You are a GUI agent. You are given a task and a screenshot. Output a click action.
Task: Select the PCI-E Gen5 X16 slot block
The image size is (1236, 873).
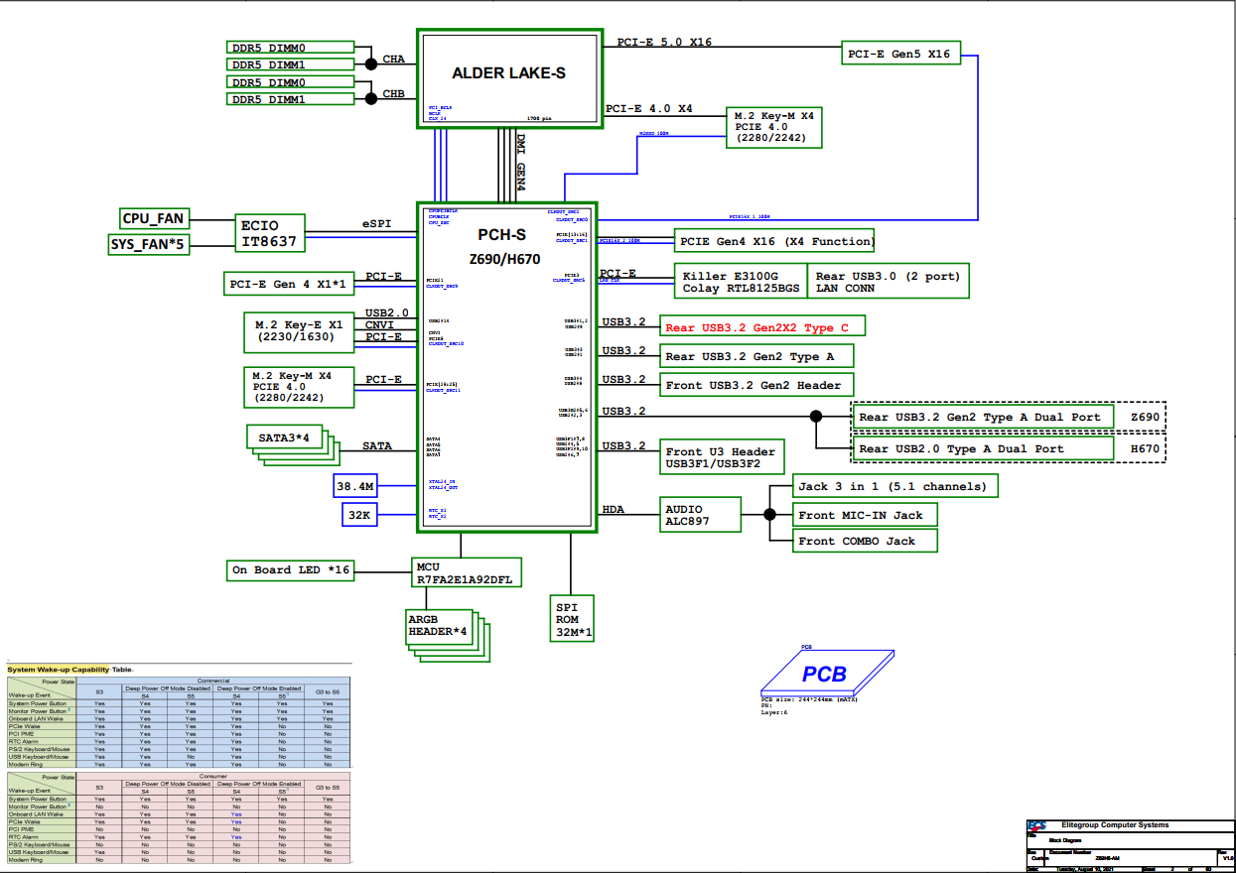click(x=901, y=54)
